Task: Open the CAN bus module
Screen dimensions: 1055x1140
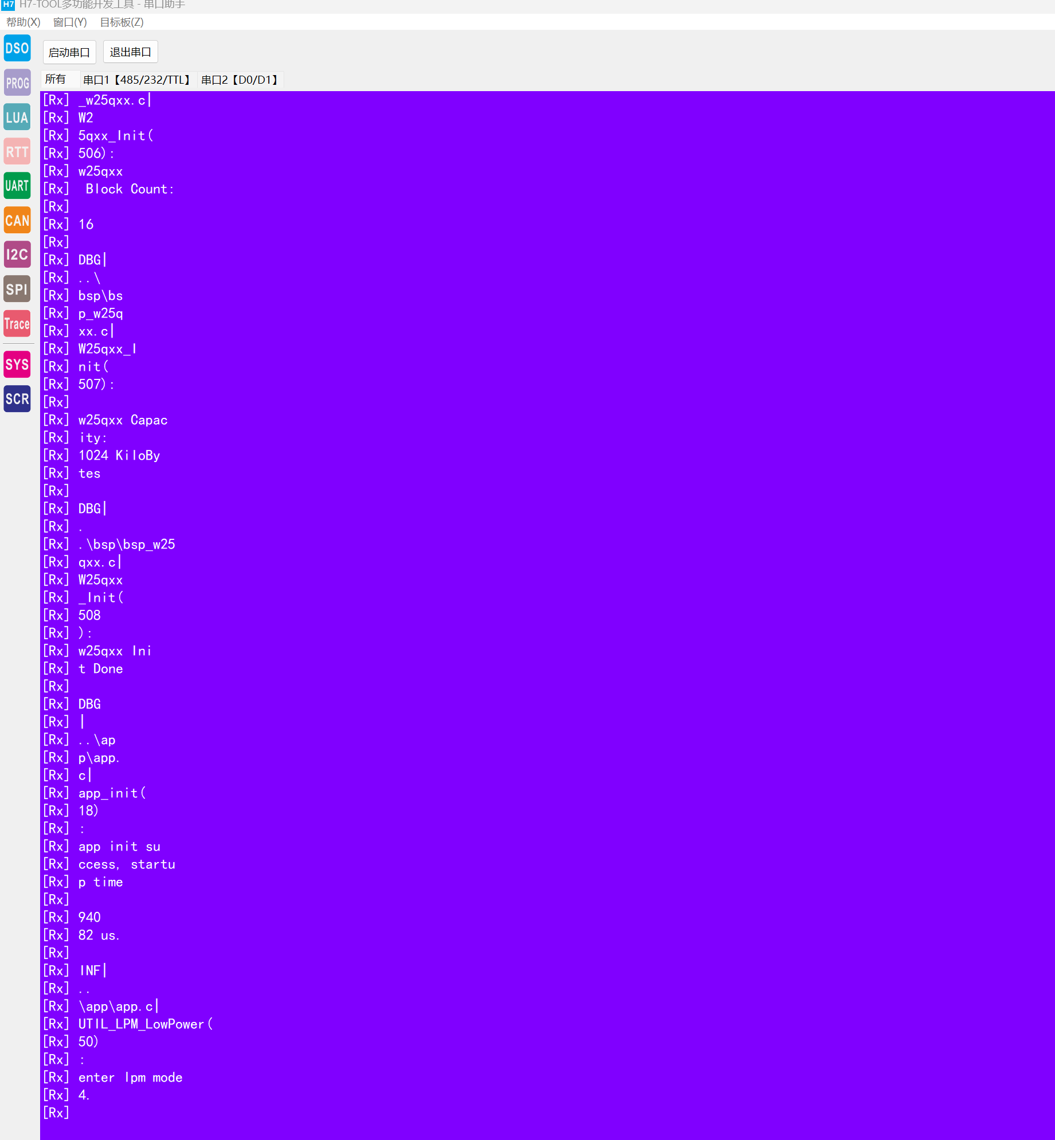Action: [x=17, y=220]
